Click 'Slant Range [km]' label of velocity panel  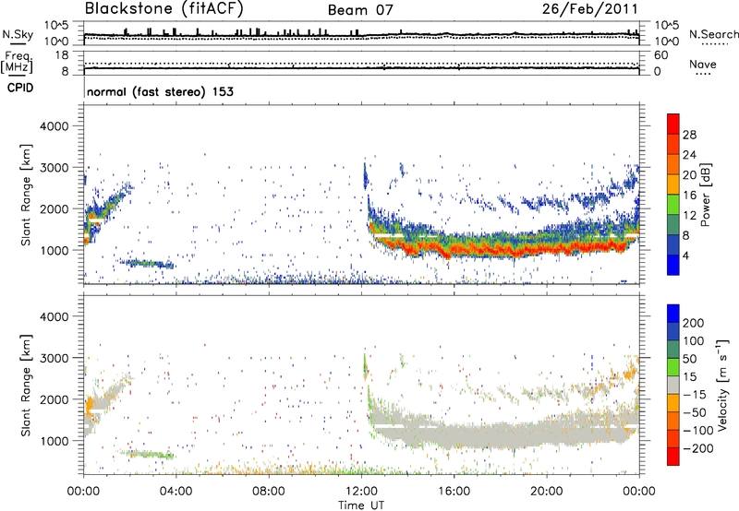click(26, 385)
